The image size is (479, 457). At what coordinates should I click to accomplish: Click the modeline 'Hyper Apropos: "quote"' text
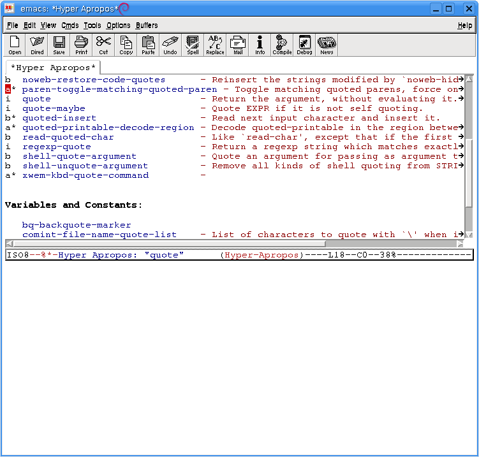click(121, 255)
